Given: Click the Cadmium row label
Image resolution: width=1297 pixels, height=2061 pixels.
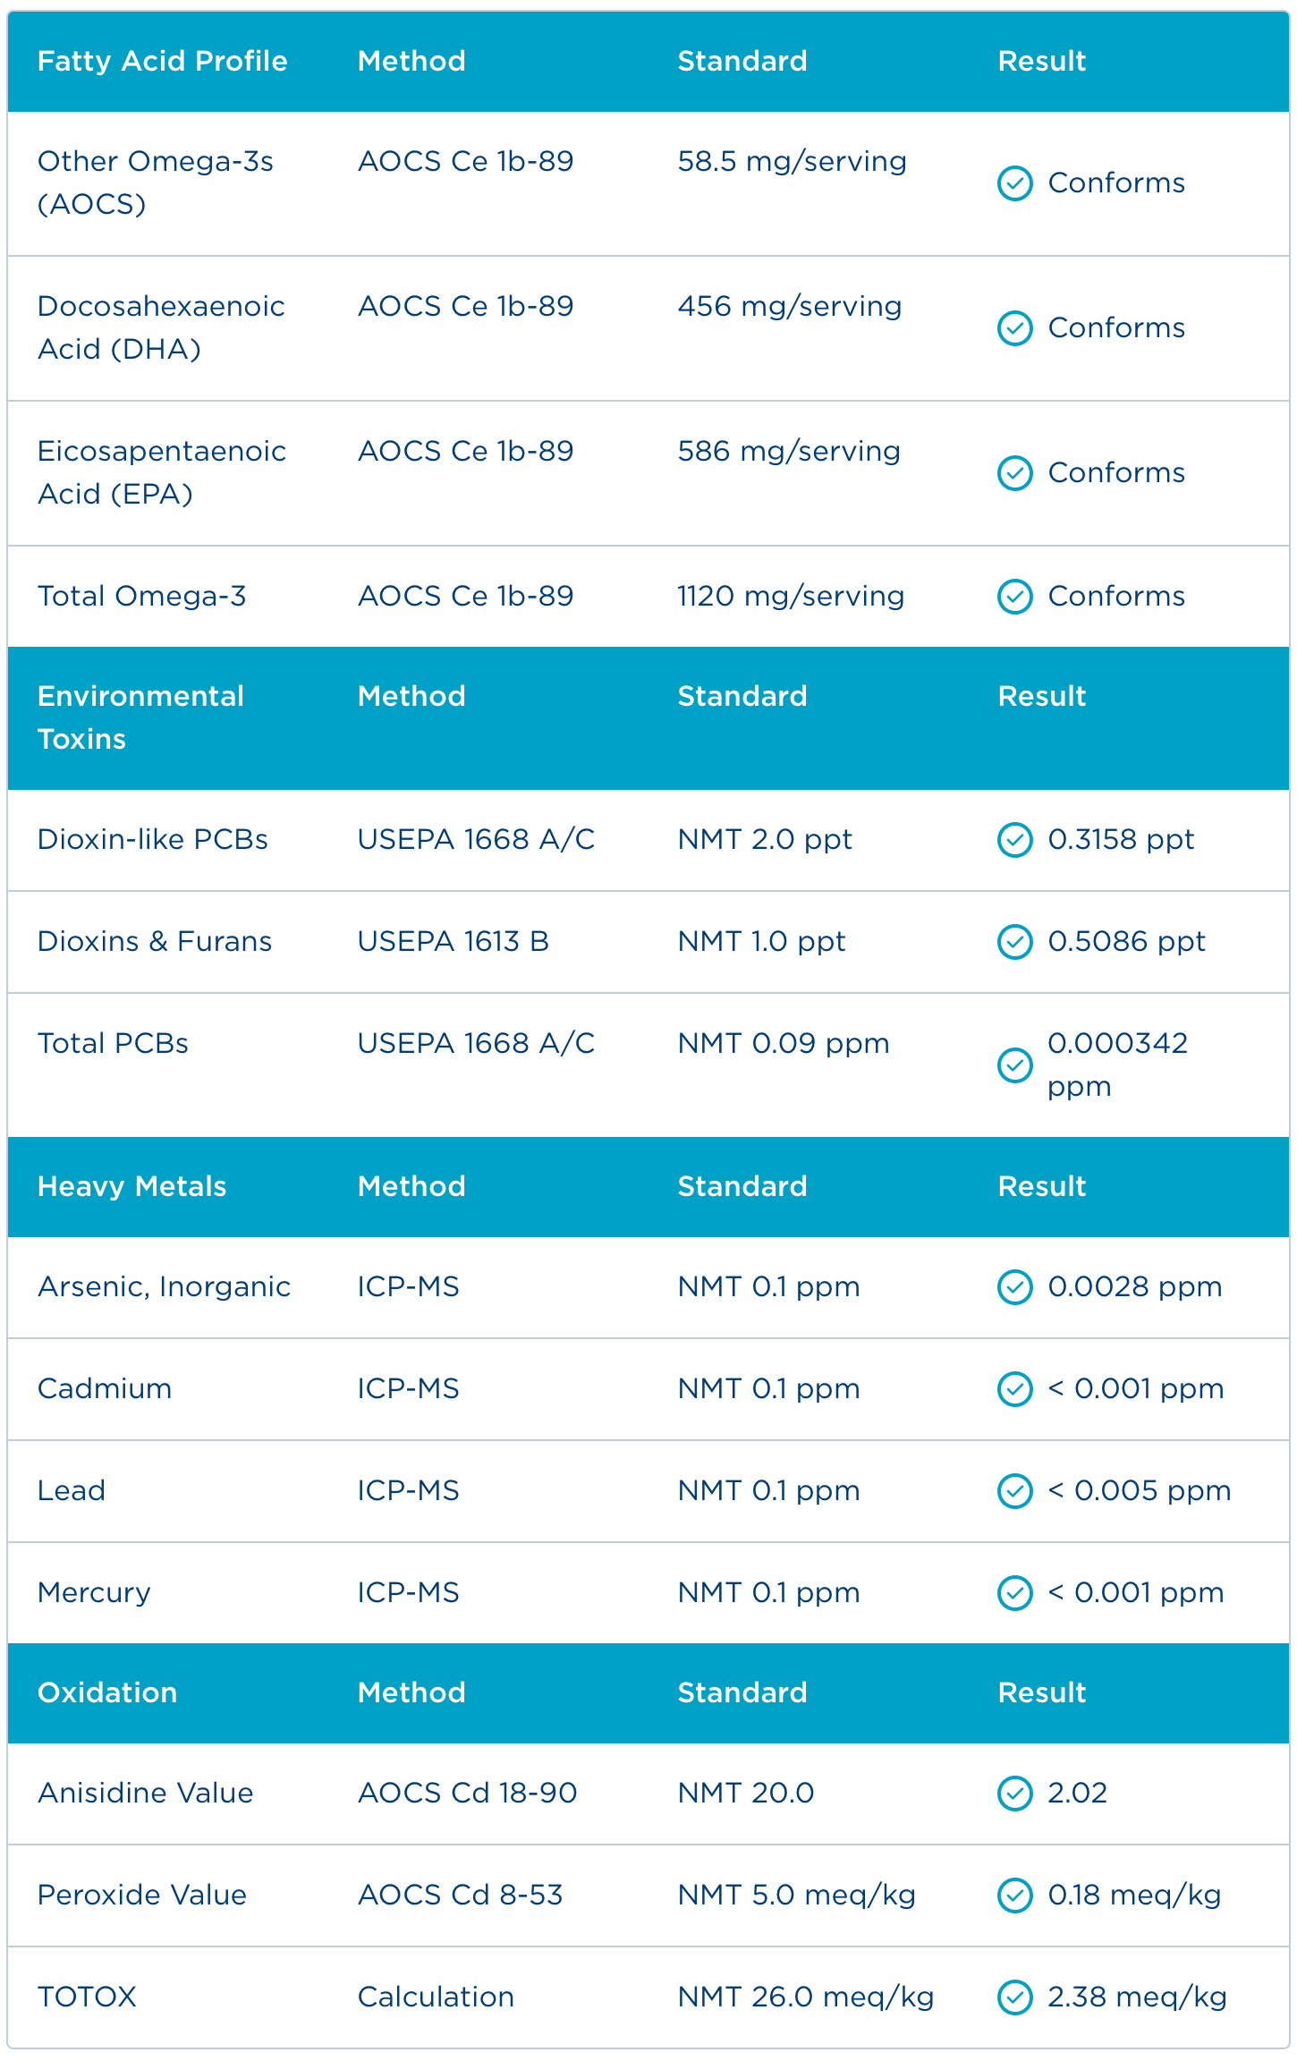Looking at the screenshot, I should (x=105, y=1389).
